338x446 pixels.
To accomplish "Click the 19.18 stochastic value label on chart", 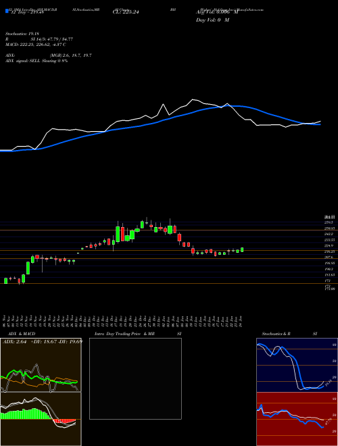I will [329, 382].
